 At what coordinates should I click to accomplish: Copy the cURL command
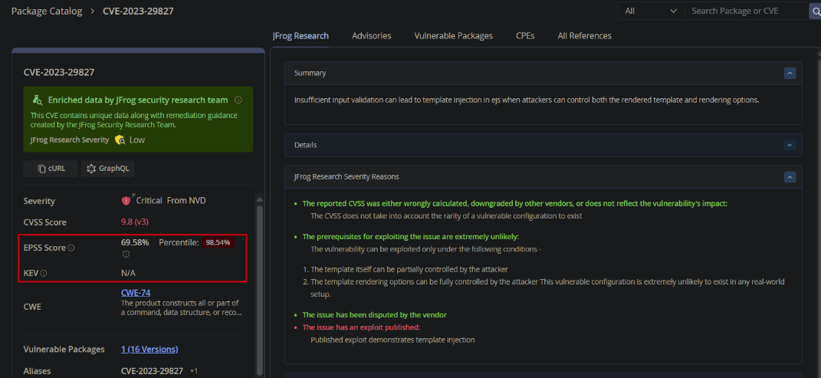click(51, 169)
